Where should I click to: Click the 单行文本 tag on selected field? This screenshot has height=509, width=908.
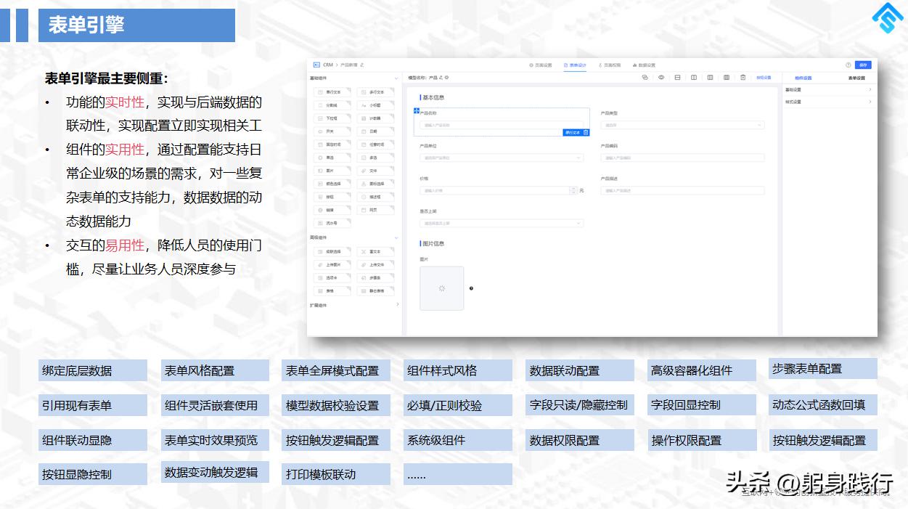[572, 132]
